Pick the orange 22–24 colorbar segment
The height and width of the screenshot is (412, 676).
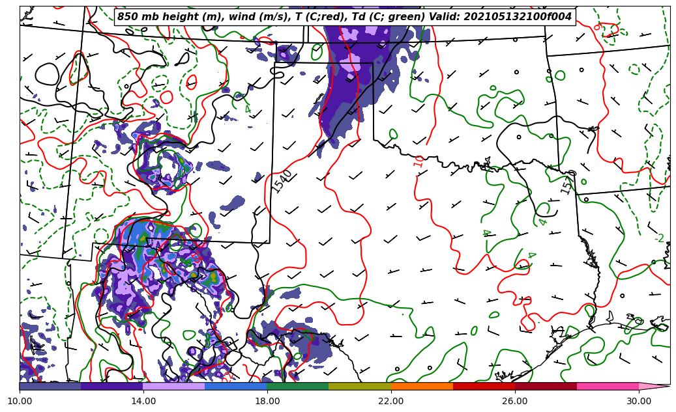tap(422, 386)
